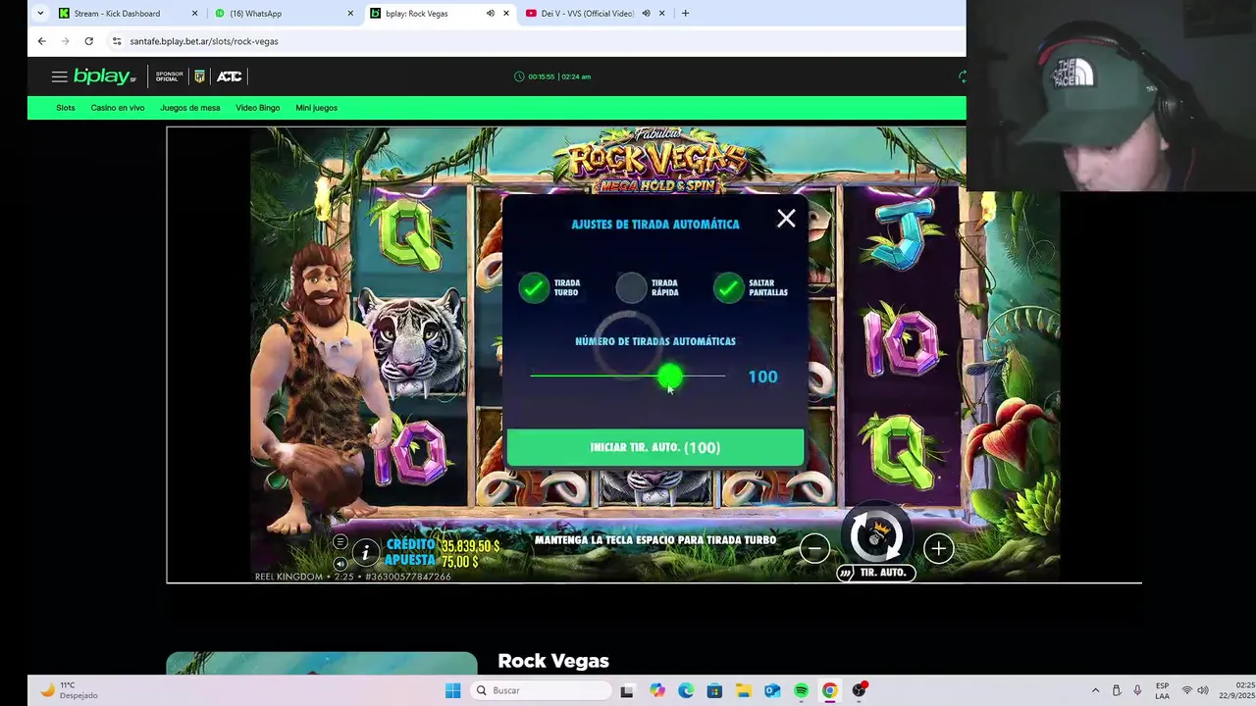Open Video Bingo menu
The width and height of the screenshot is (1256, 706).
[258, 108]
